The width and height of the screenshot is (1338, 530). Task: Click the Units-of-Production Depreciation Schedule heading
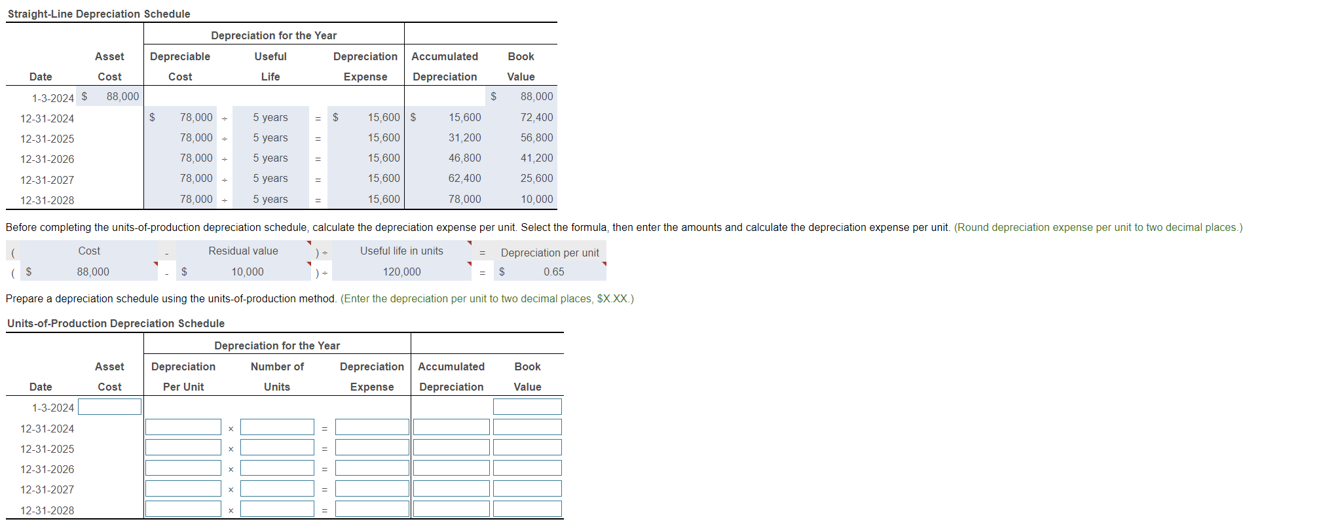[x=116, y=323]
